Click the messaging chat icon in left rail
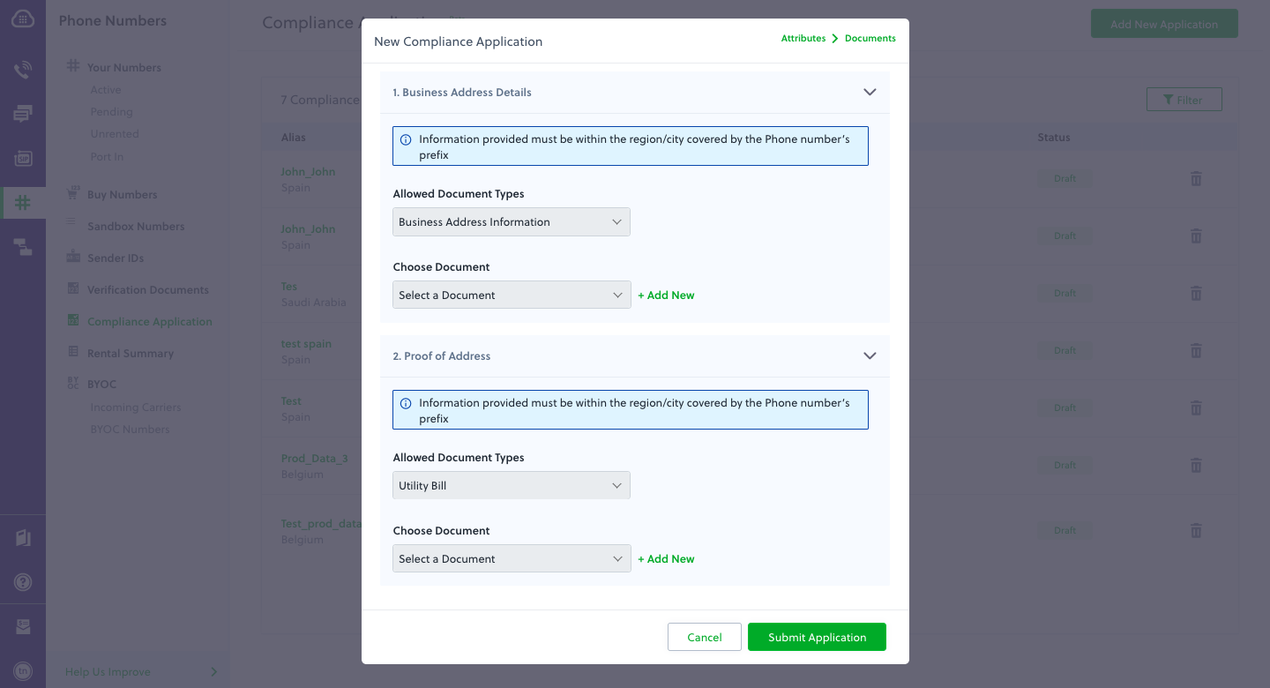The image size is (1270, 688). [23, 114]
